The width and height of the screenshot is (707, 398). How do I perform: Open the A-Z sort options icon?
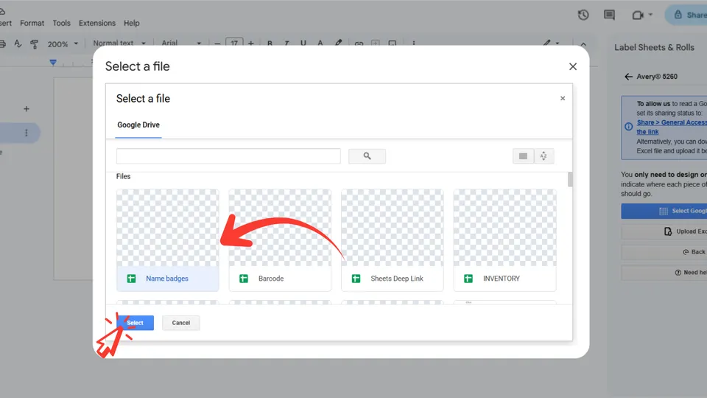[544, 156]
